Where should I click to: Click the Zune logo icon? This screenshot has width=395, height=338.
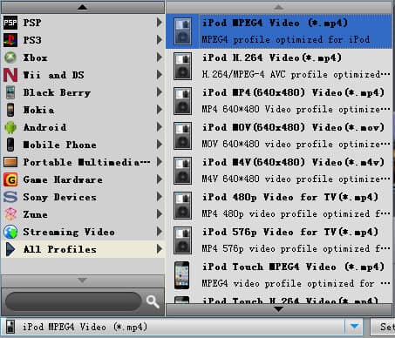pos(10,214)
